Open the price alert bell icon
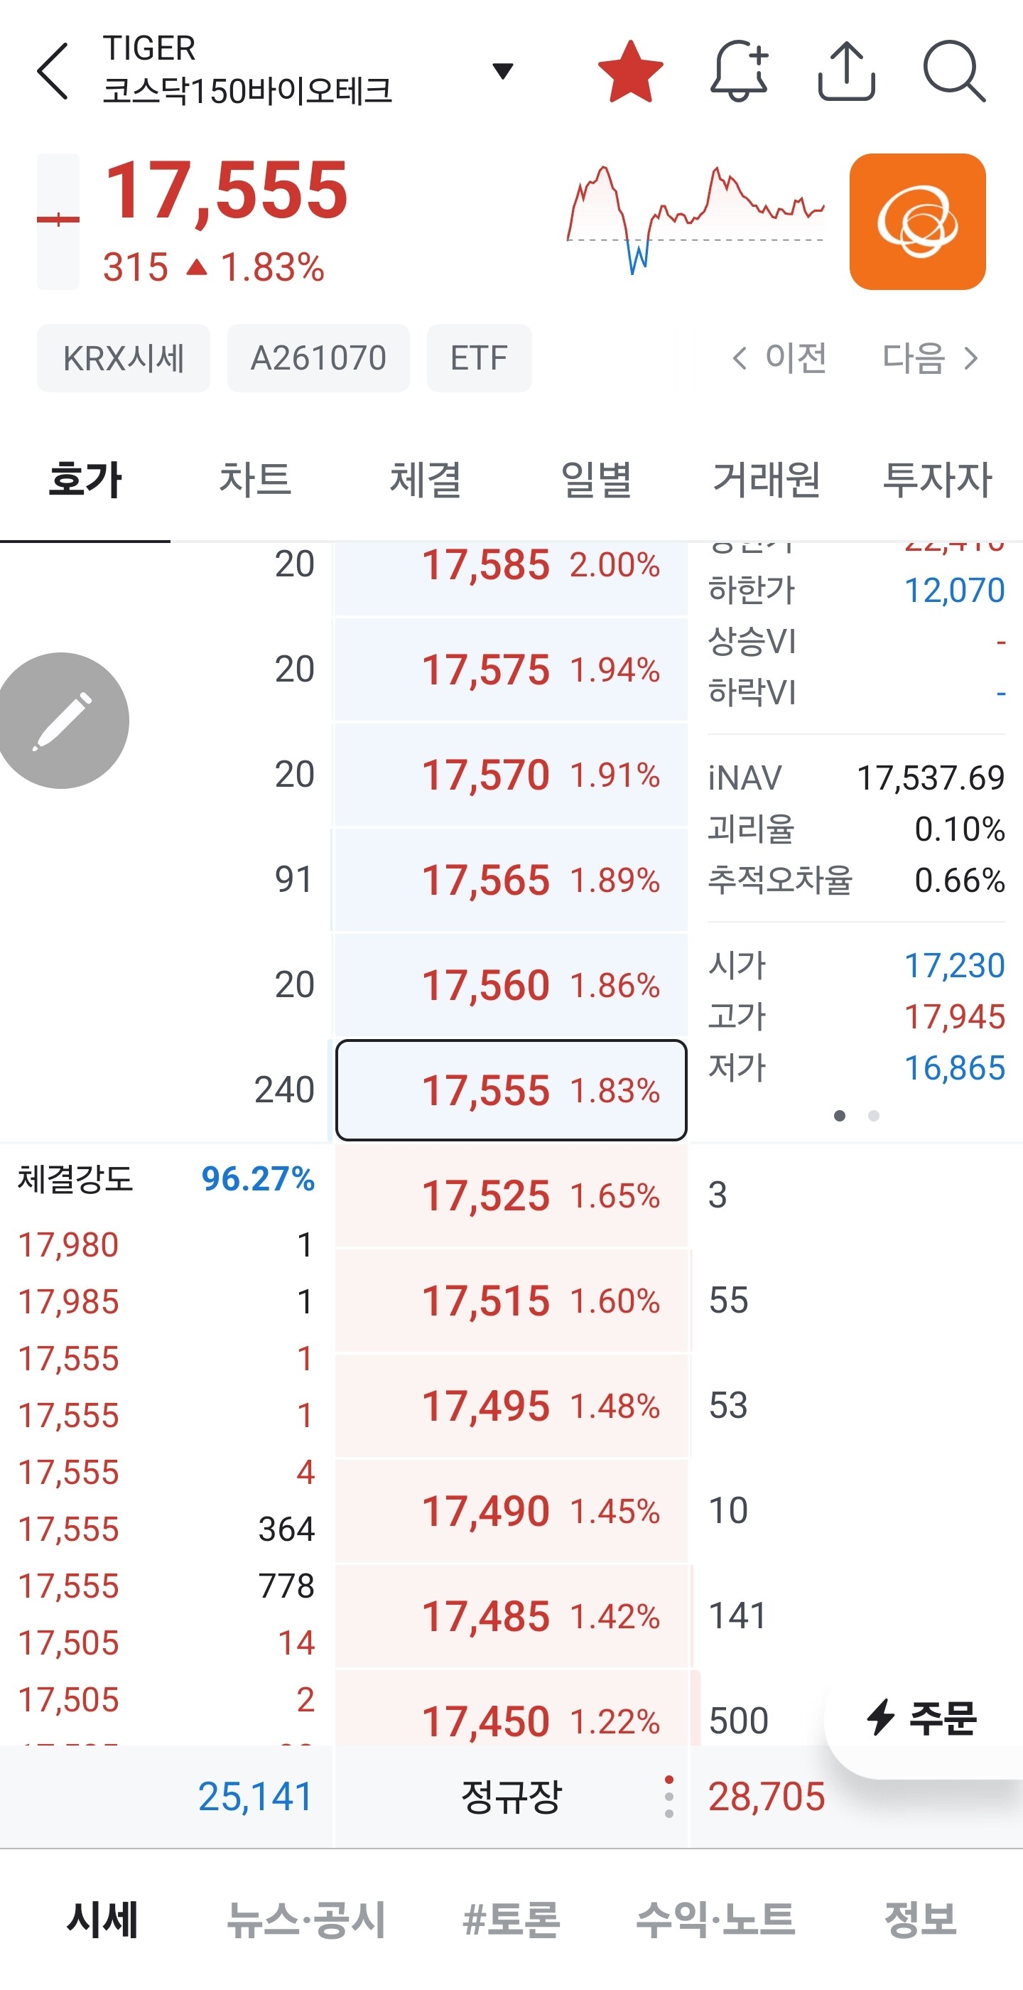The image size is (1023, 1990). (x=739, y=71)
